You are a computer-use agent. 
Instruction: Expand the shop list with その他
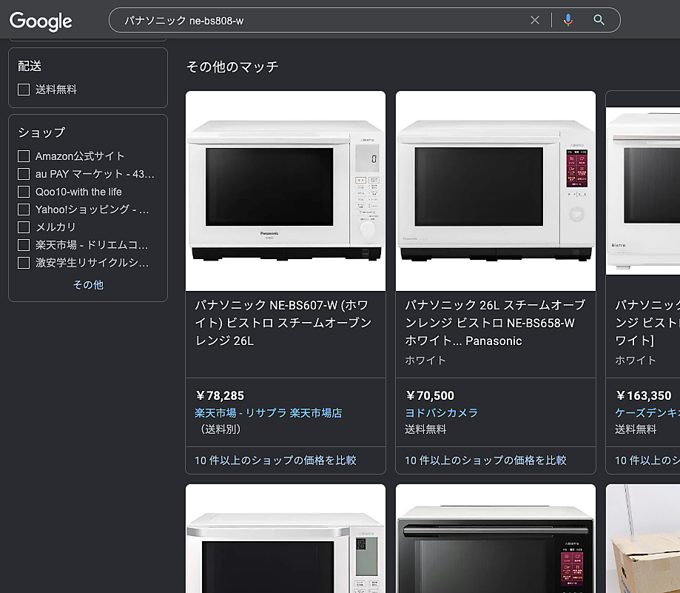(x=88, y=284)
